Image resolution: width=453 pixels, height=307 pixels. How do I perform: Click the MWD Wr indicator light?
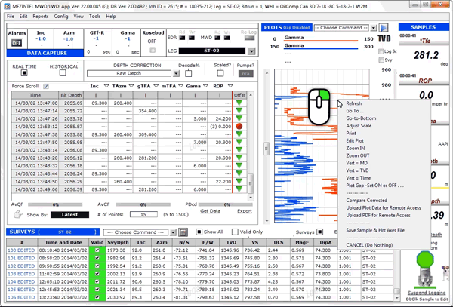click(x=227, y=38)
